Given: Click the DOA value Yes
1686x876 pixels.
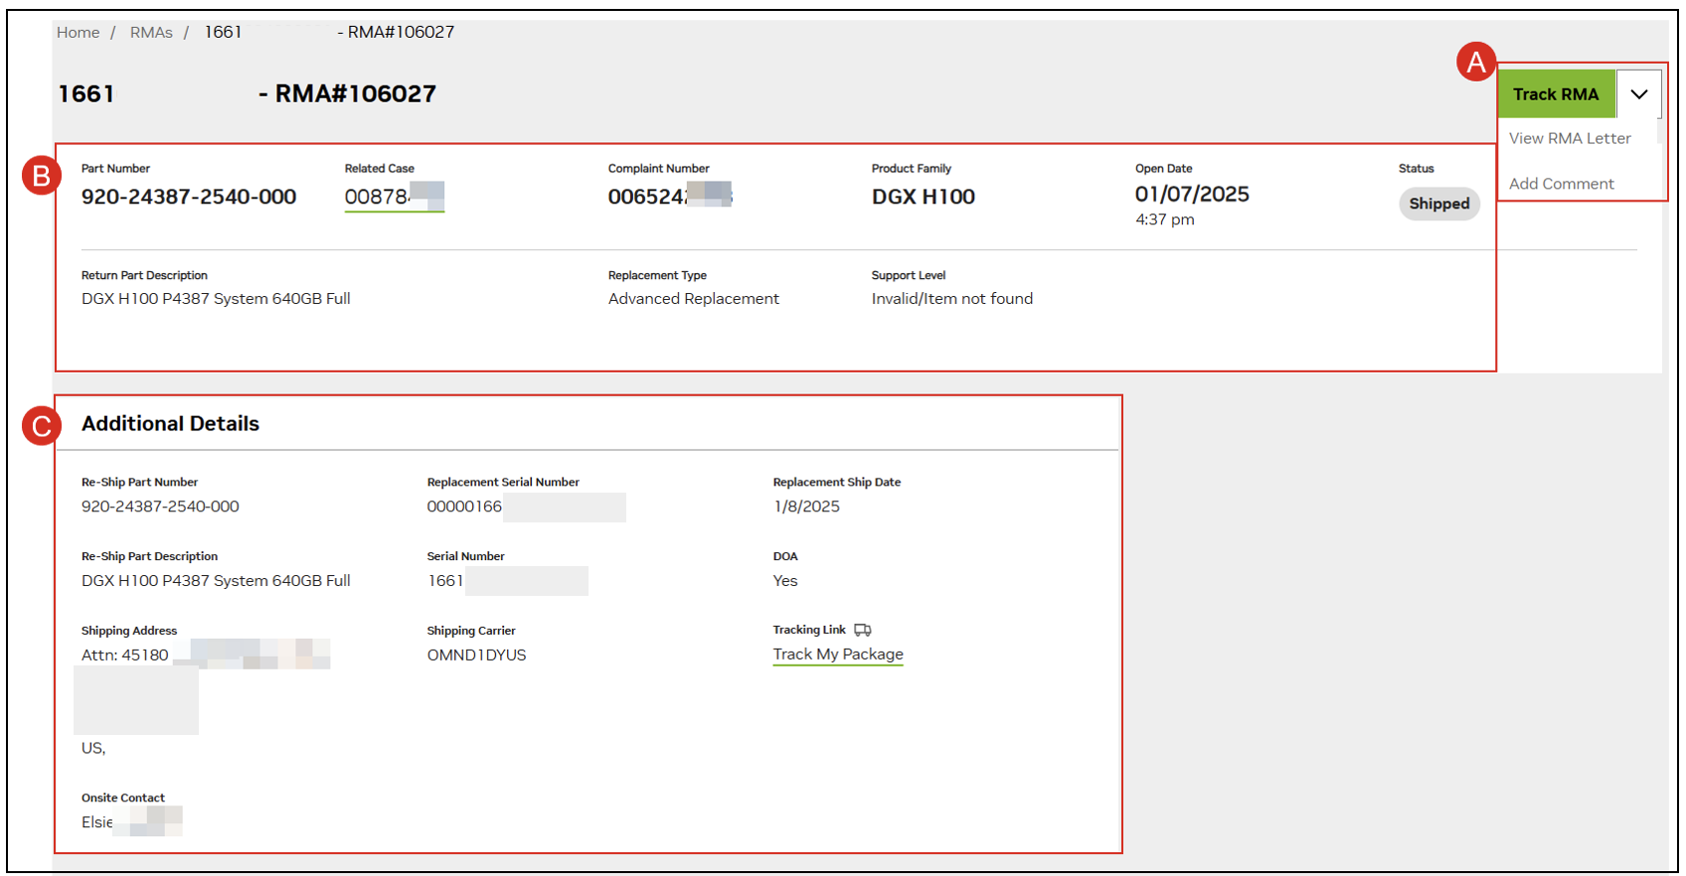Looking at the screenshot, I should 785,581.
